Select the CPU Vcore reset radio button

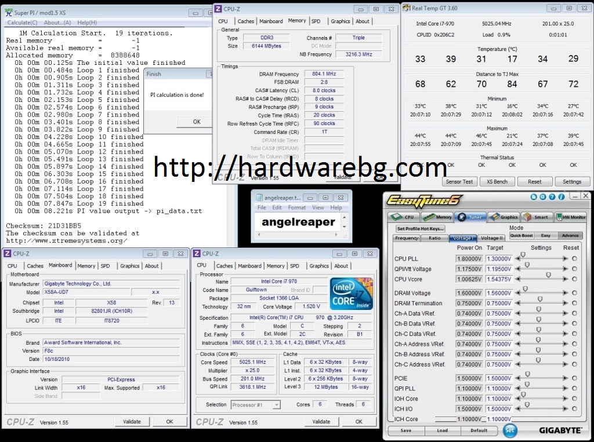(575, 279)
